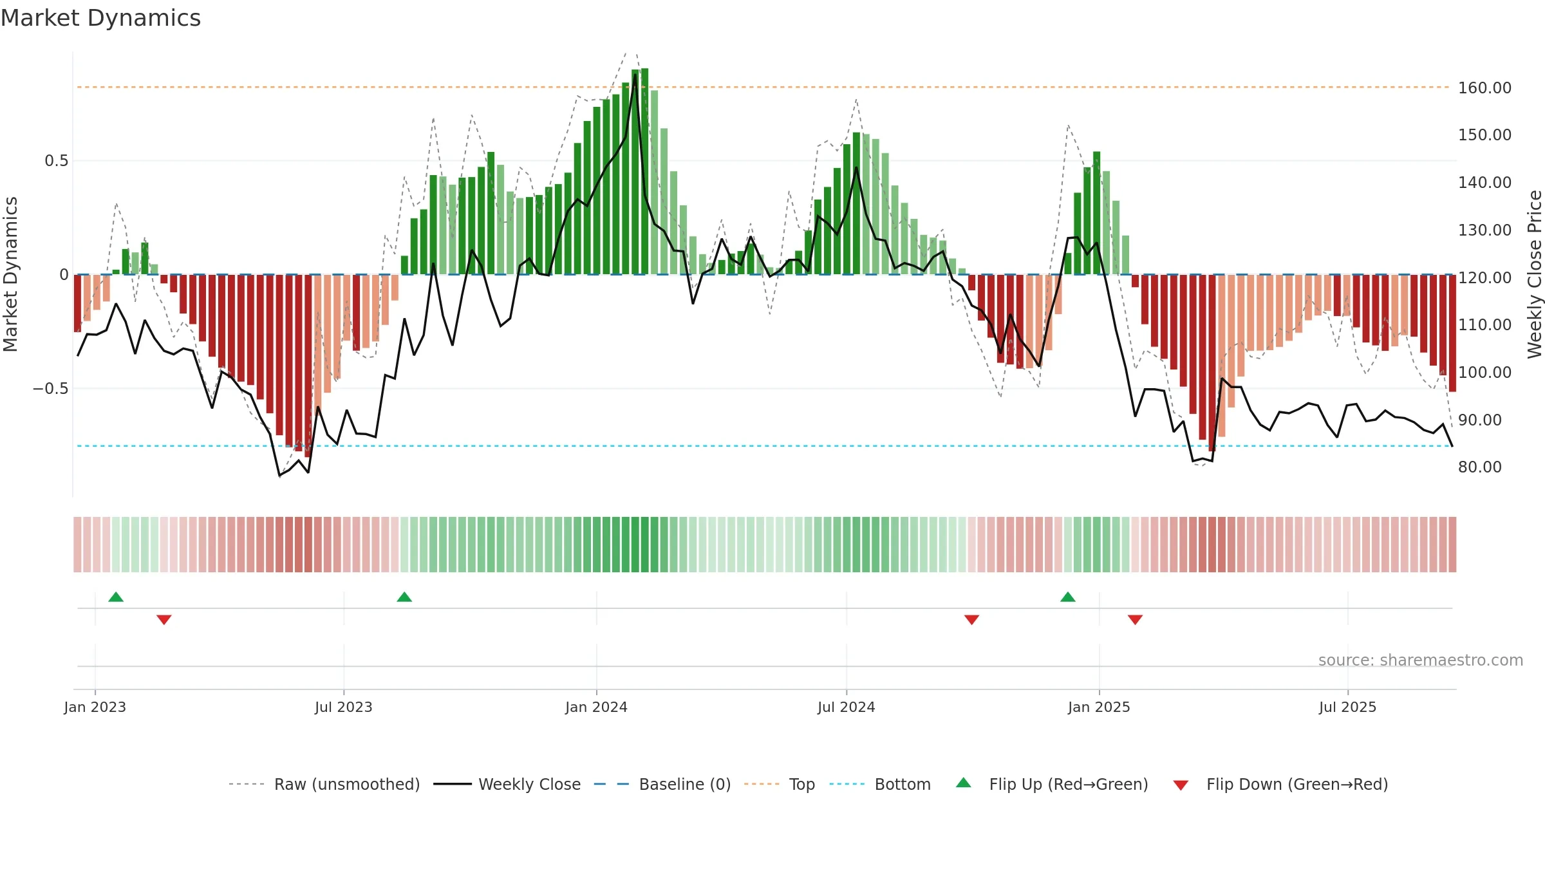Click the darkest green heat strip cell near Jan 2024

point(645,545)
